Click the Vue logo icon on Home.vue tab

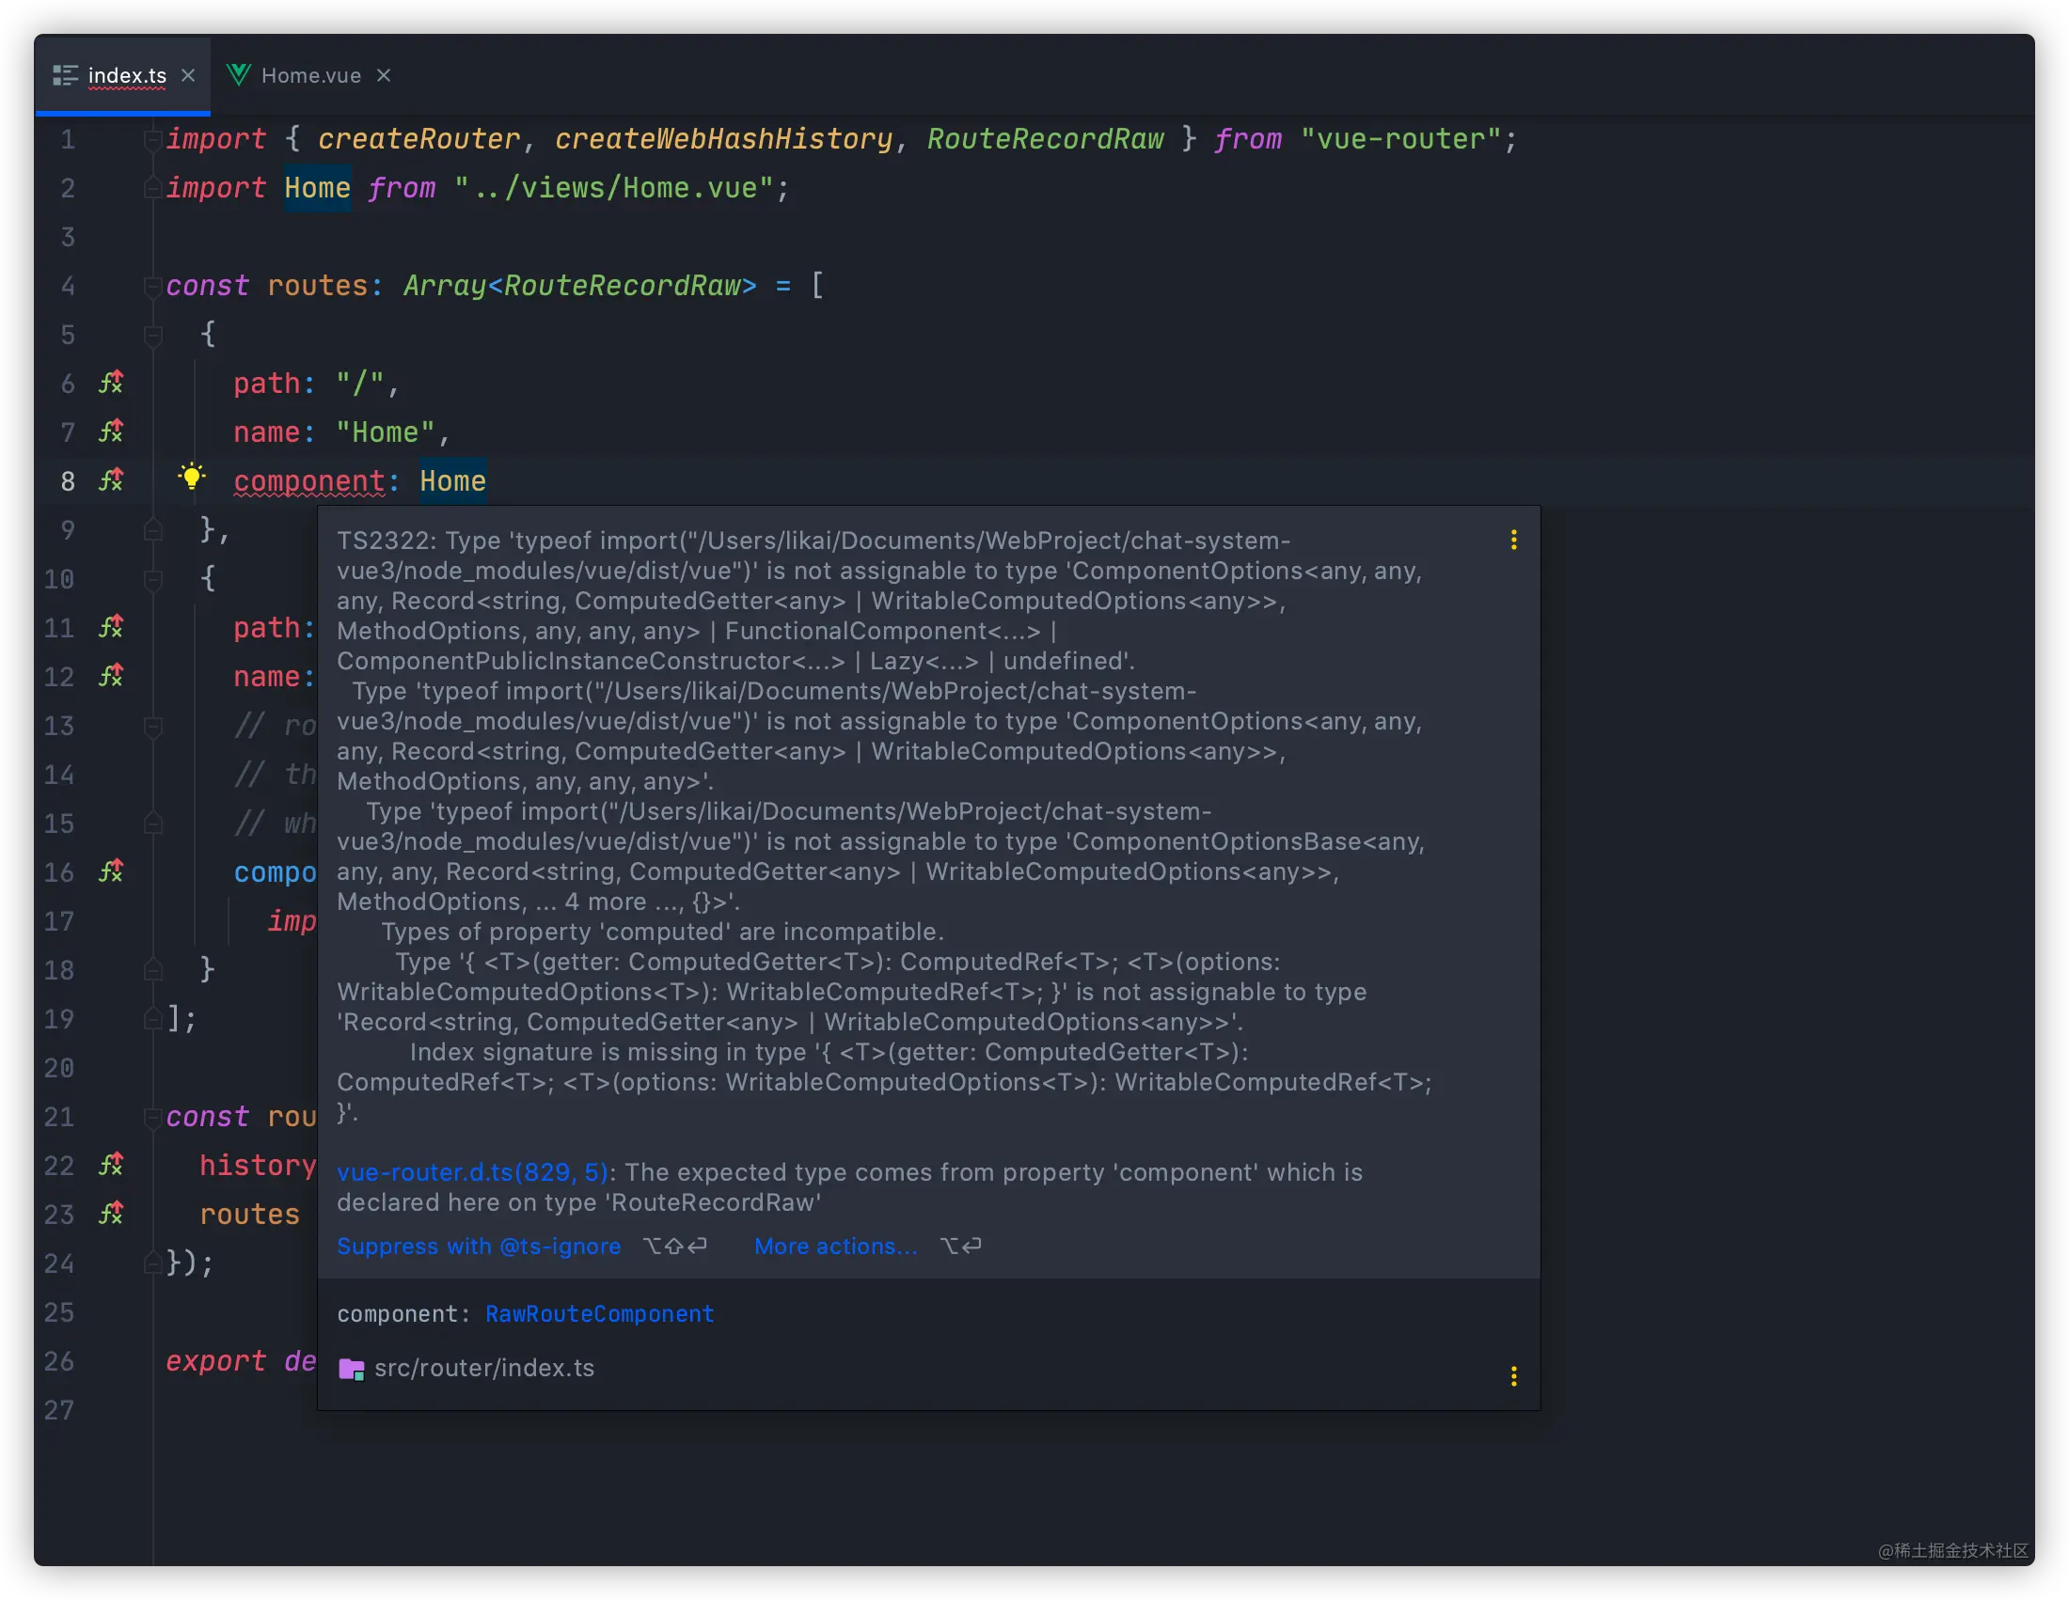click(x=239, y=75)
